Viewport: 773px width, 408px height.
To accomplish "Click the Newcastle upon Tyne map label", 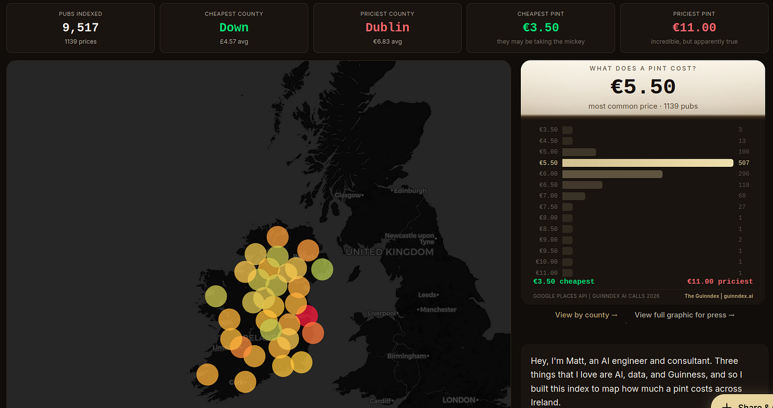I will [x=409, y=239].
